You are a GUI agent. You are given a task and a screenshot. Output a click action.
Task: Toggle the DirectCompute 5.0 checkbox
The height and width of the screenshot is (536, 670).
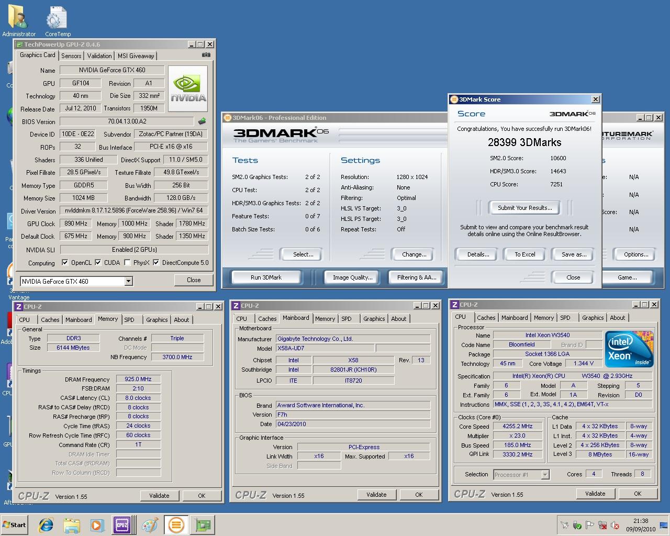point(156,263)
